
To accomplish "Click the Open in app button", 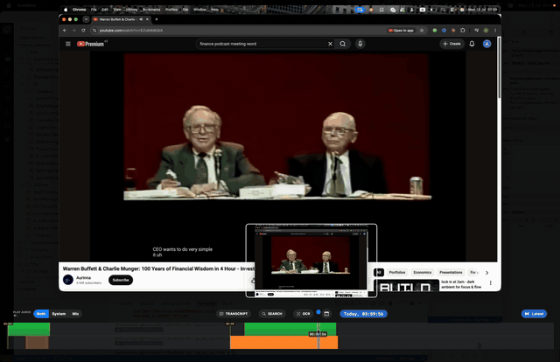I will [401, 31].
